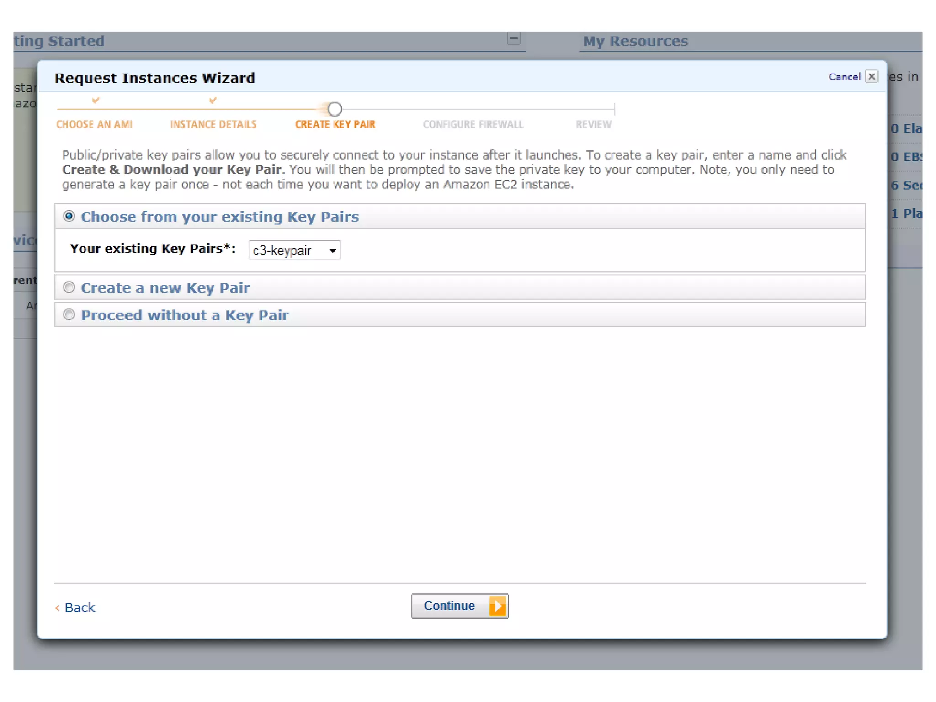Click the Choose an AMI checkmark icon
This screenshot has width=936, height=702.
pyautogui.click(x=96, y=100)
